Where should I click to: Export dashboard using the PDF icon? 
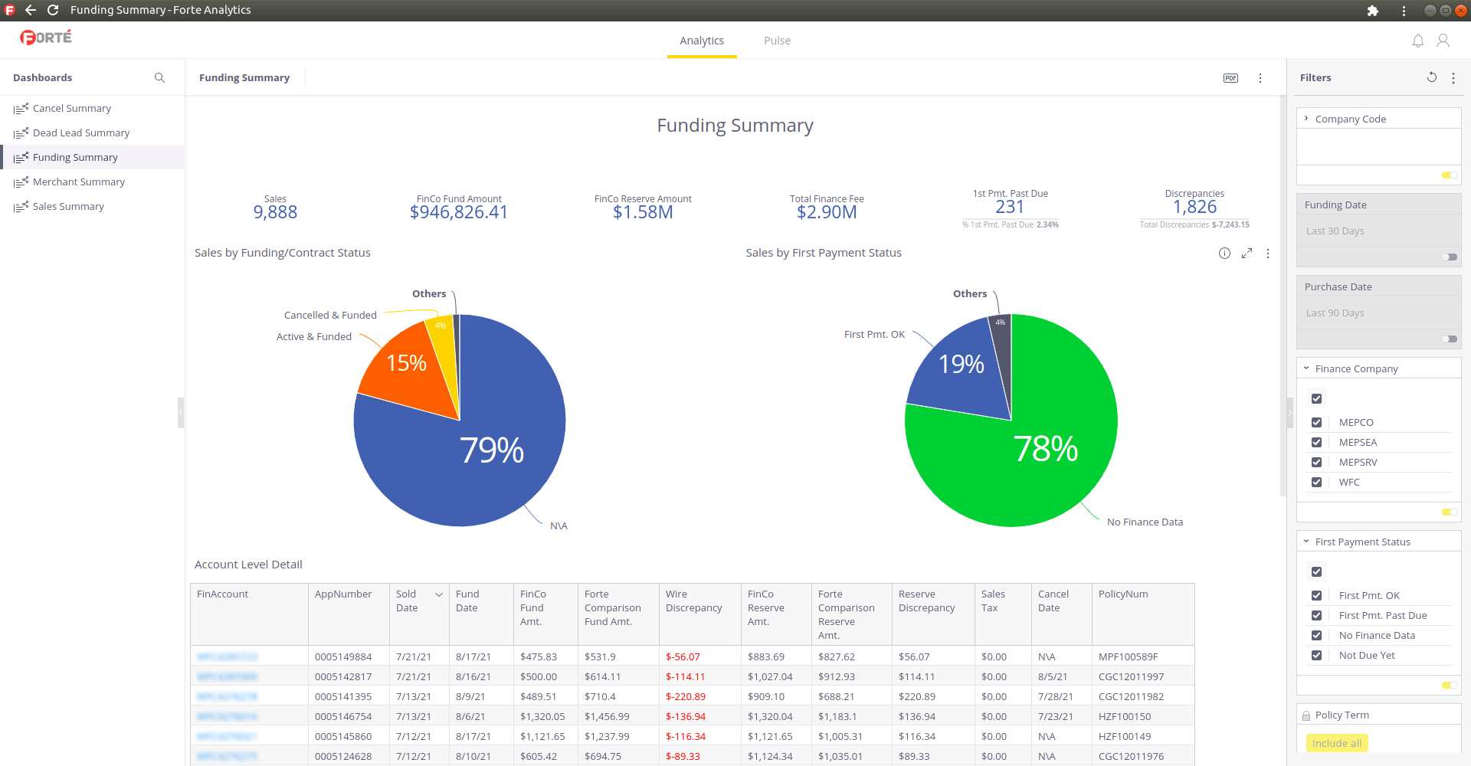[x=1230, y=78]
